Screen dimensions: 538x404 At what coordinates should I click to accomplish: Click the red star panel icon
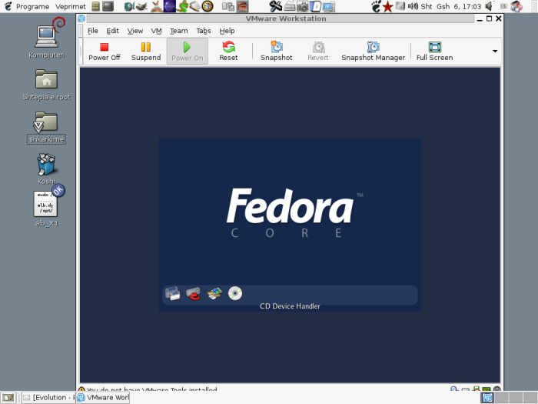[387, 6]
